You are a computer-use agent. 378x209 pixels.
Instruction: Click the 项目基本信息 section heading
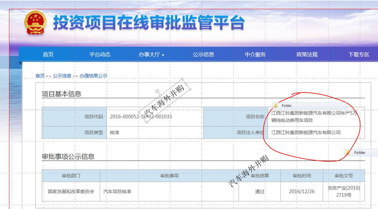click(62, 94)
